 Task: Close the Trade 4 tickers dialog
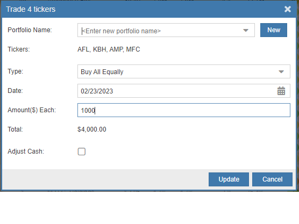pos(288,9)
